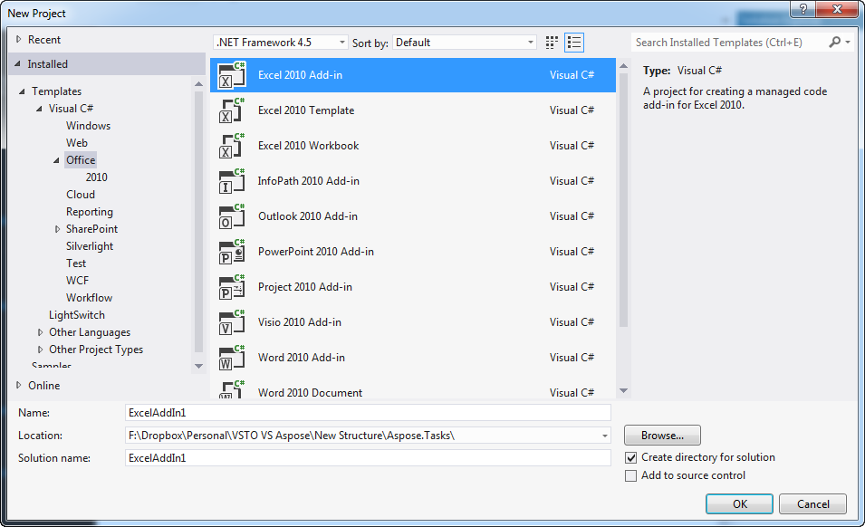Select the Cloud category
This screenshot has height=527, width=865.
pyautogui.click(x=81, y=195)
